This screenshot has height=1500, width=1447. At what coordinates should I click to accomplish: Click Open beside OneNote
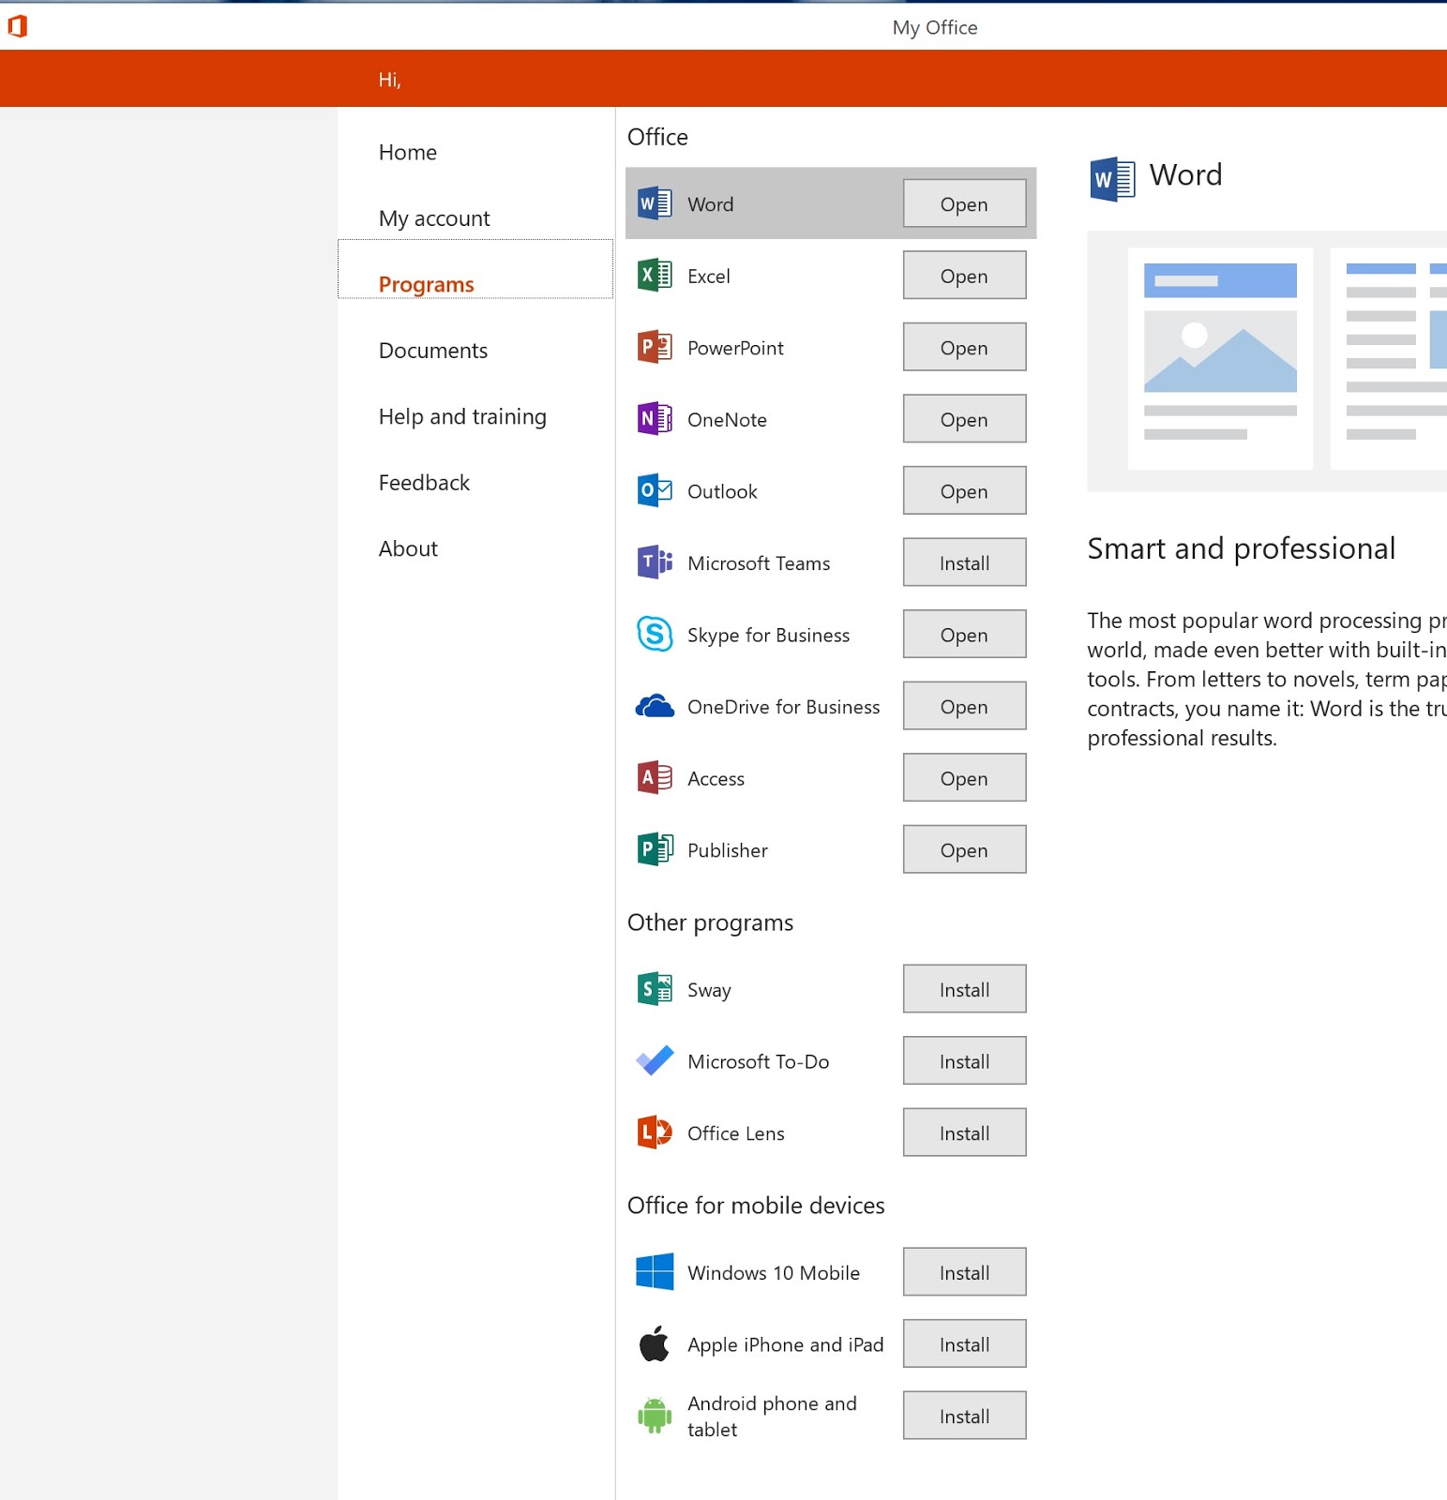click(x=964, y=419)
